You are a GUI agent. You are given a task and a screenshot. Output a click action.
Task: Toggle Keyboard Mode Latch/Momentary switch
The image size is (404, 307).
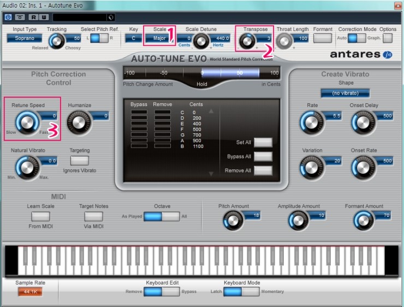click(242, 292)
